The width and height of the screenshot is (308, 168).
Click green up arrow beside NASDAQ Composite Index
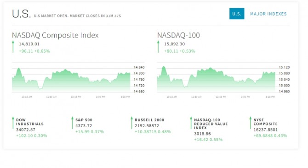[x=13, y=47]
